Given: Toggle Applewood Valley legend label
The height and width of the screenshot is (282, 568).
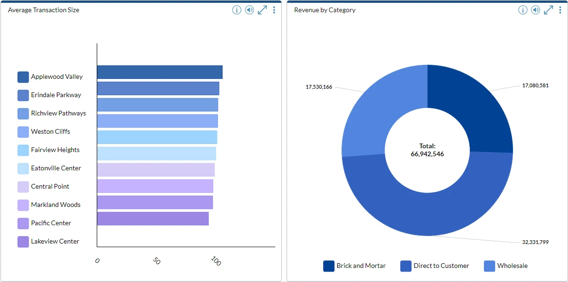Looking at the screenshot, I should click(57, 76).
